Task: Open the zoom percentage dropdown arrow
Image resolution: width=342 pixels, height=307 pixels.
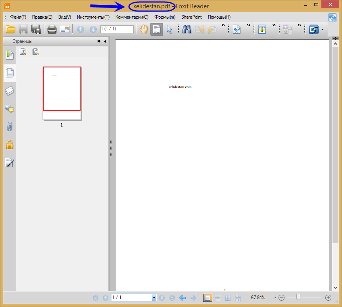Action: 275,297
